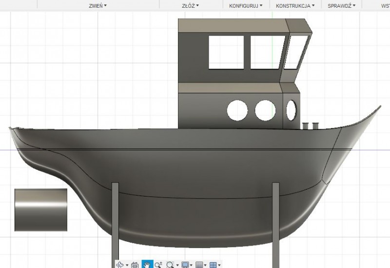Expand the Display Settings dropdown arrow
This screenshot has width=390, height=268.
(191, 265)
